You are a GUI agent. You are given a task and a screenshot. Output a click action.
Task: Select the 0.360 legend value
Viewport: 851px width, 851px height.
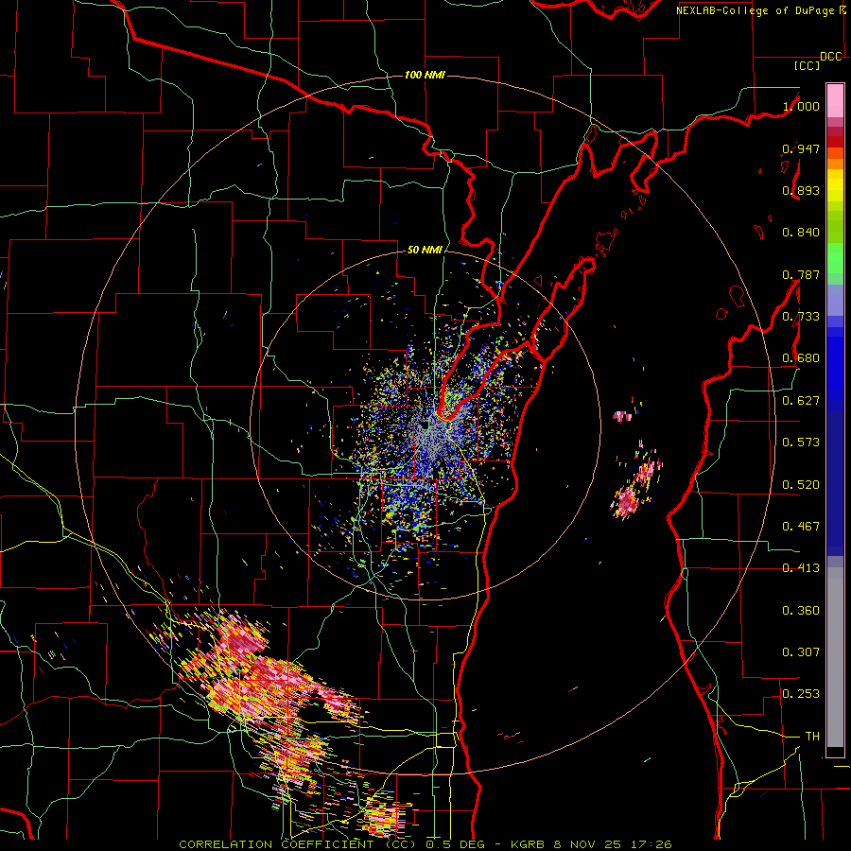coord(801,611)
